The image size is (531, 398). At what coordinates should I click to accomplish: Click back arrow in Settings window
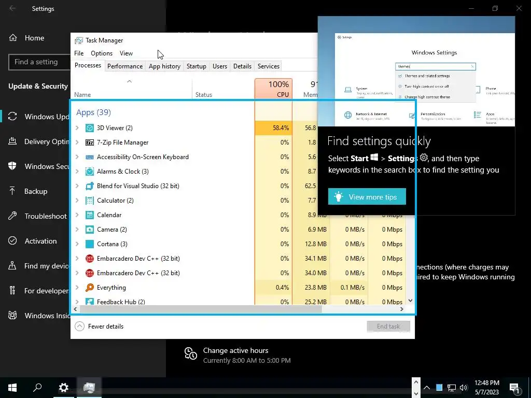tap(12, 8)
